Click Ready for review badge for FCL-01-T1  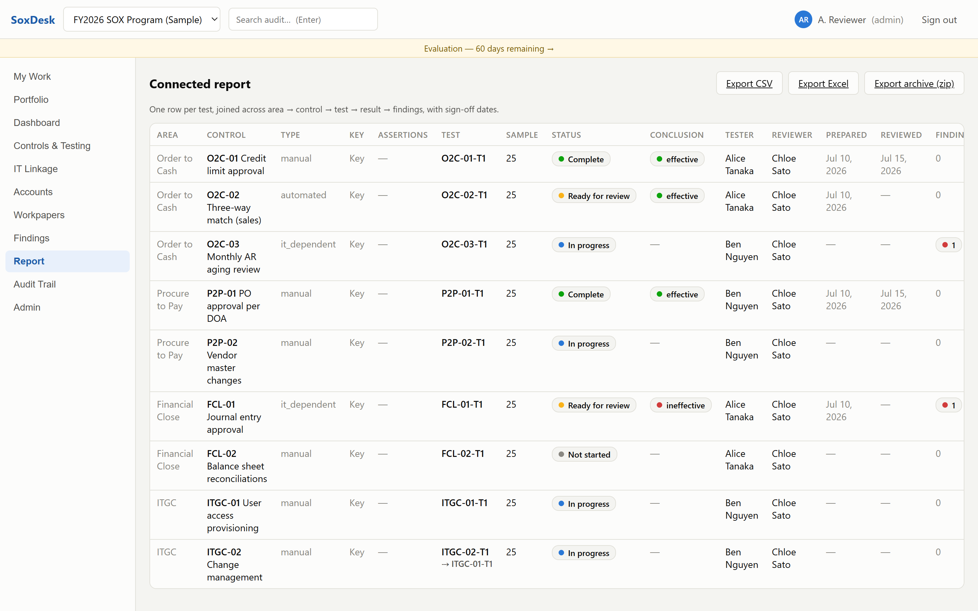point(594,405)
